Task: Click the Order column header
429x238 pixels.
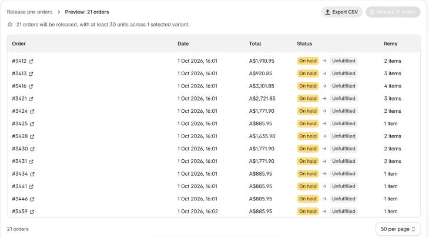Action: 19,43
